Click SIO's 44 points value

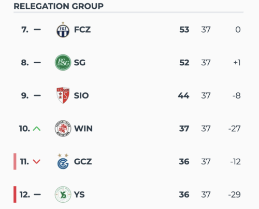click(184, 95)
